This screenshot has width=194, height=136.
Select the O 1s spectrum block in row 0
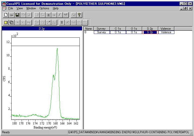[134, 32]
